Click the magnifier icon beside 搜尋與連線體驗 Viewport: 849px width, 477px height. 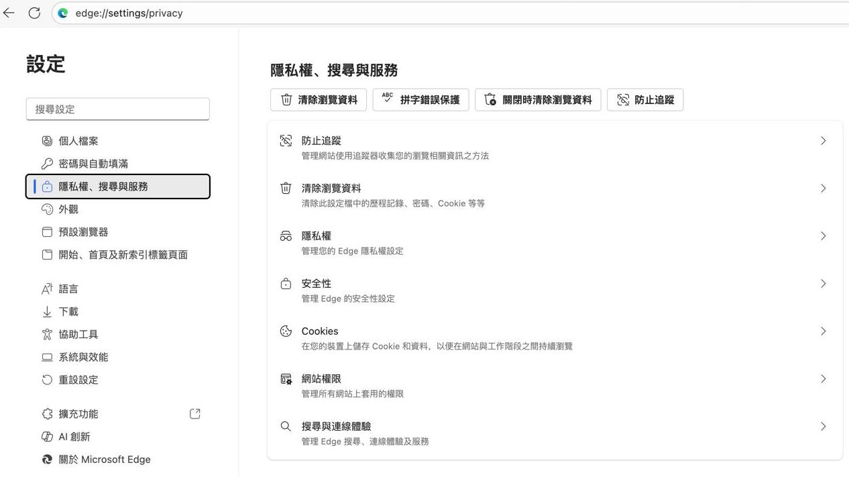click(286, 426)
